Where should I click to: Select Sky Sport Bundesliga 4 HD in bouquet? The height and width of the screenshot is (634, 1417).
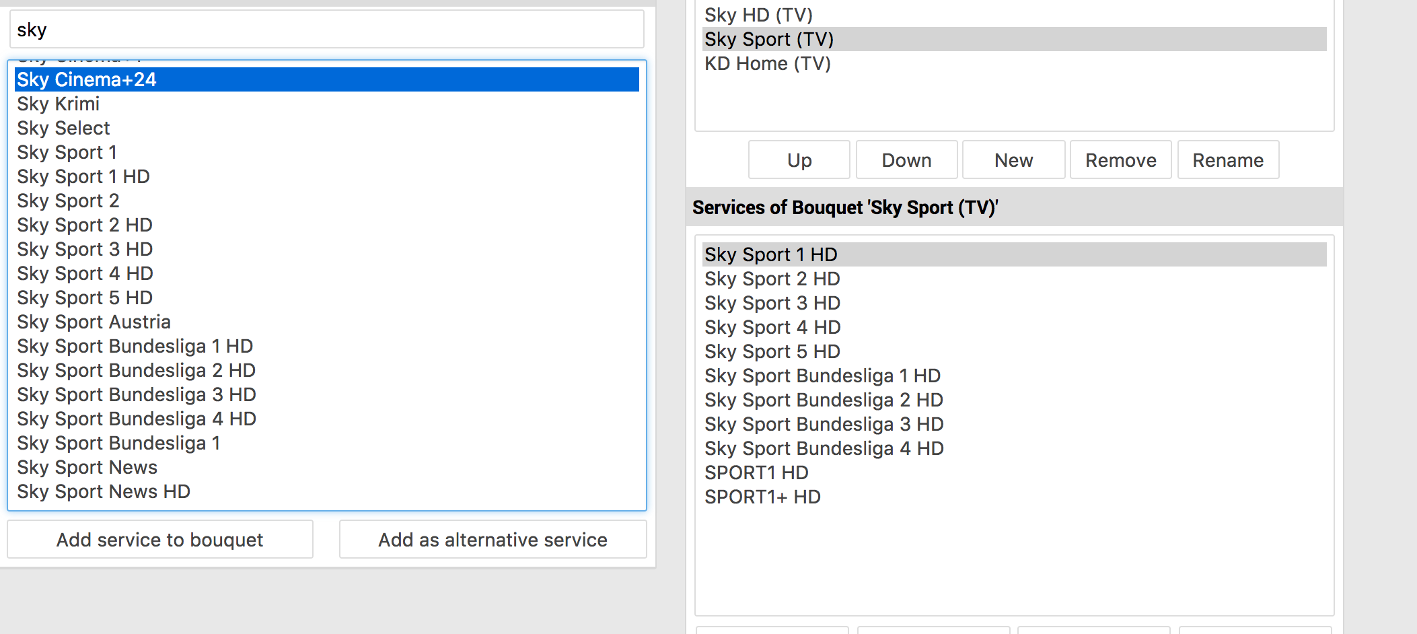(x=824, y=449)
